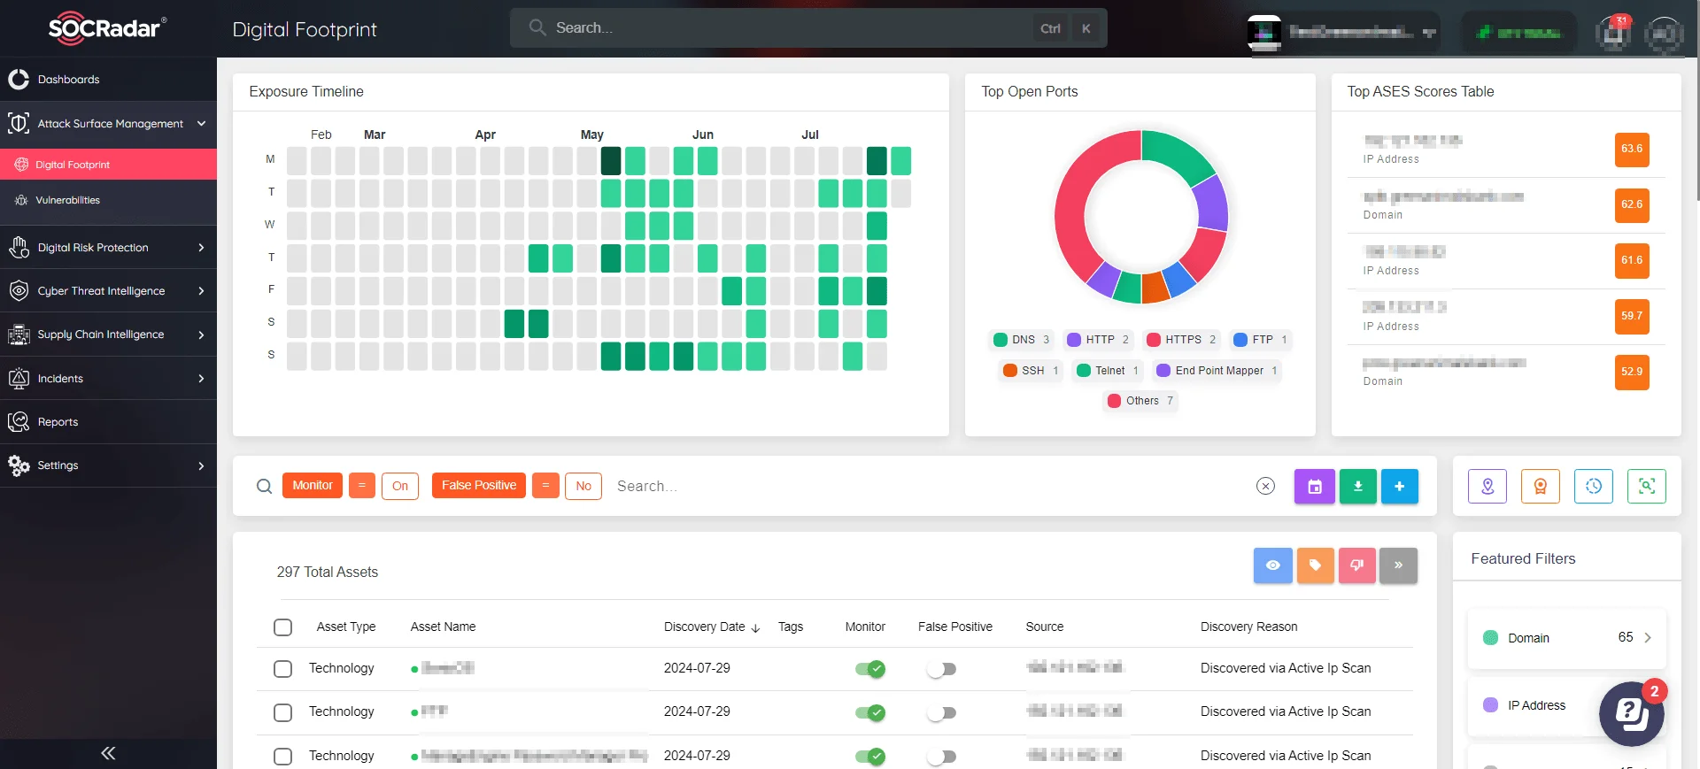Expand Supply Chain Intelligence chevron
Screen dimensions: 1700x769
(201, 335)
